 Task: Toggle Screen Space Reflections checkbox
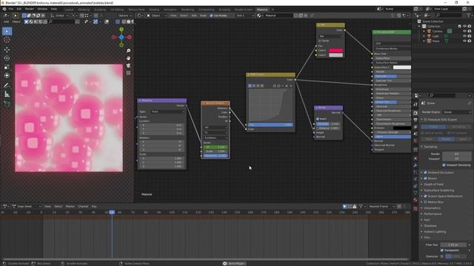[x=425, y=197]
